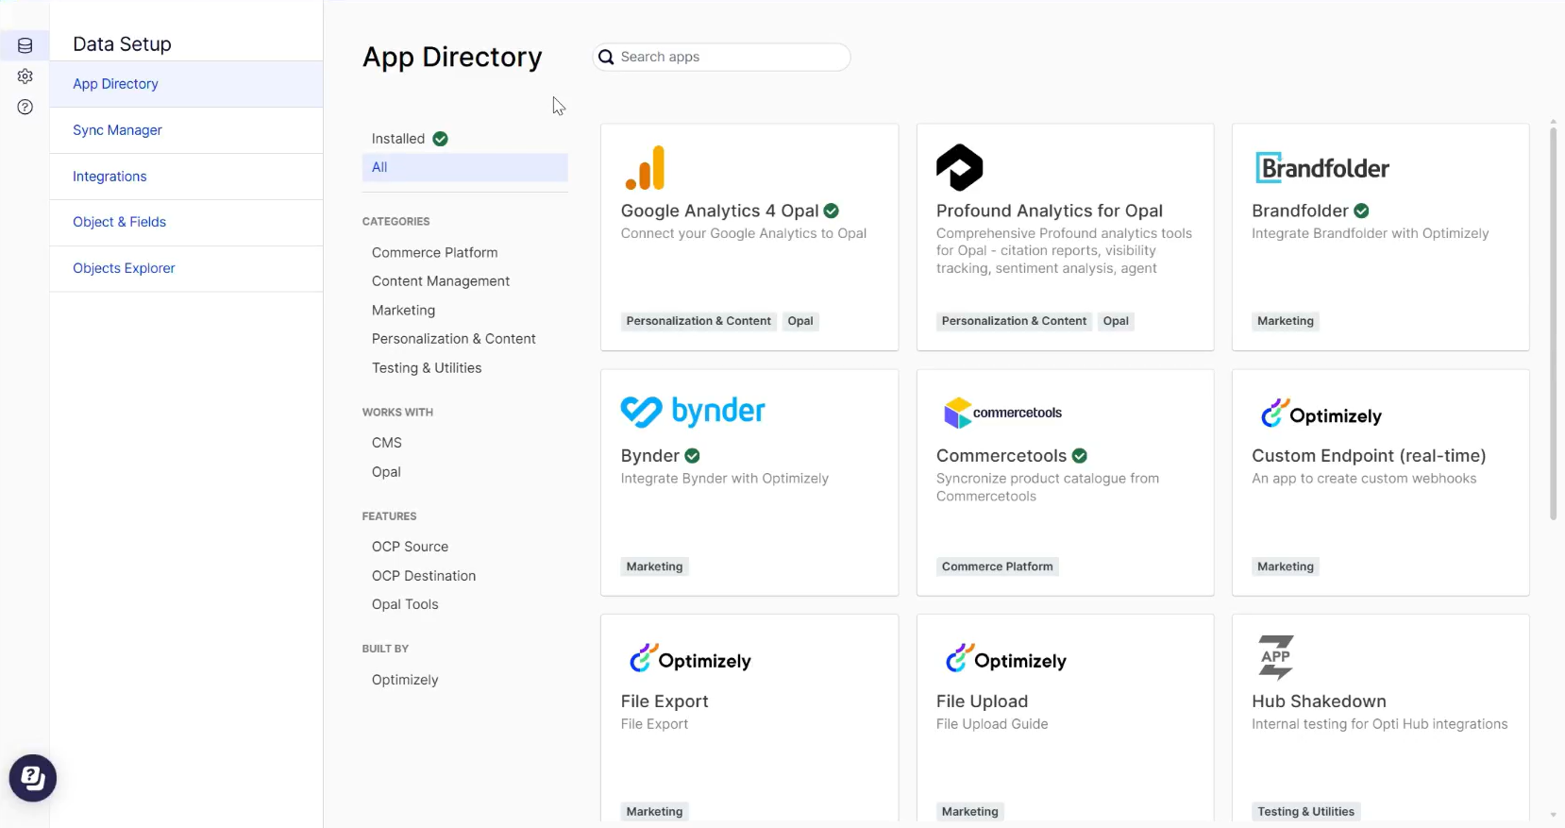Click the search magnifier icon

[607, 58]
